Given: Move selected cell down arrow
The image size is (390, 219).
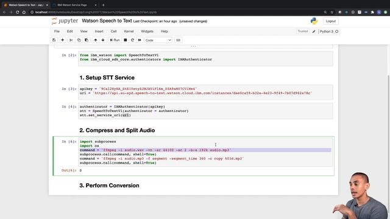Looking at the screenshot, I should (103, 40).
